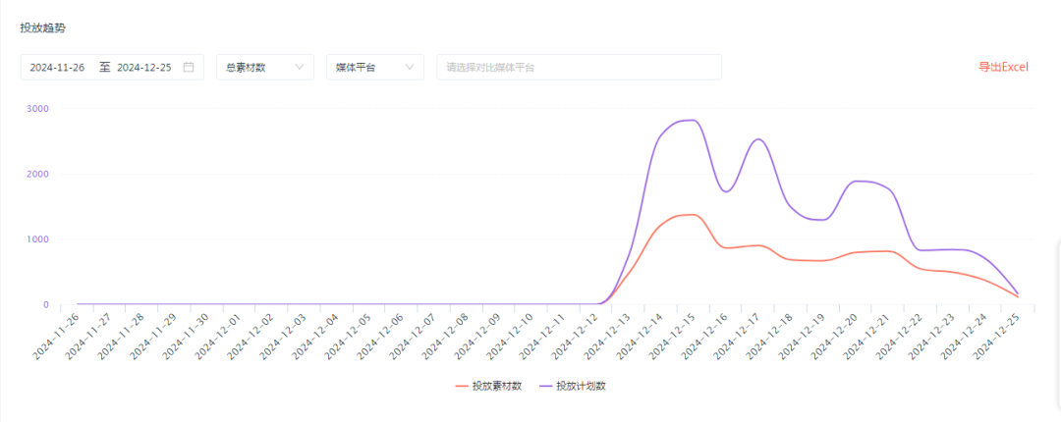
Task: Toggle the 投放素材数 legend label
Action: [x=495, y=386]
